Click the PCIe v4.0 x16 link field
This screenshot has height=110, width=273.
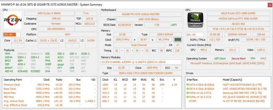click(238, 29)
